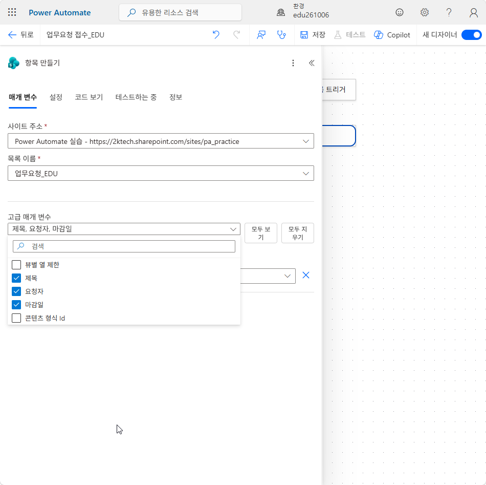Screen dimensions: 486x485
Task: Open the settings gear icon
Action: (424, 12)
